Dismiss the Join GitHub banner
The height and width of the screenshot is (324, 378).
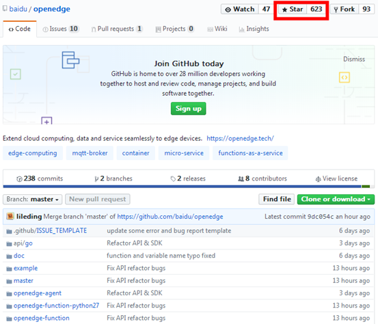tap(354, 59)
